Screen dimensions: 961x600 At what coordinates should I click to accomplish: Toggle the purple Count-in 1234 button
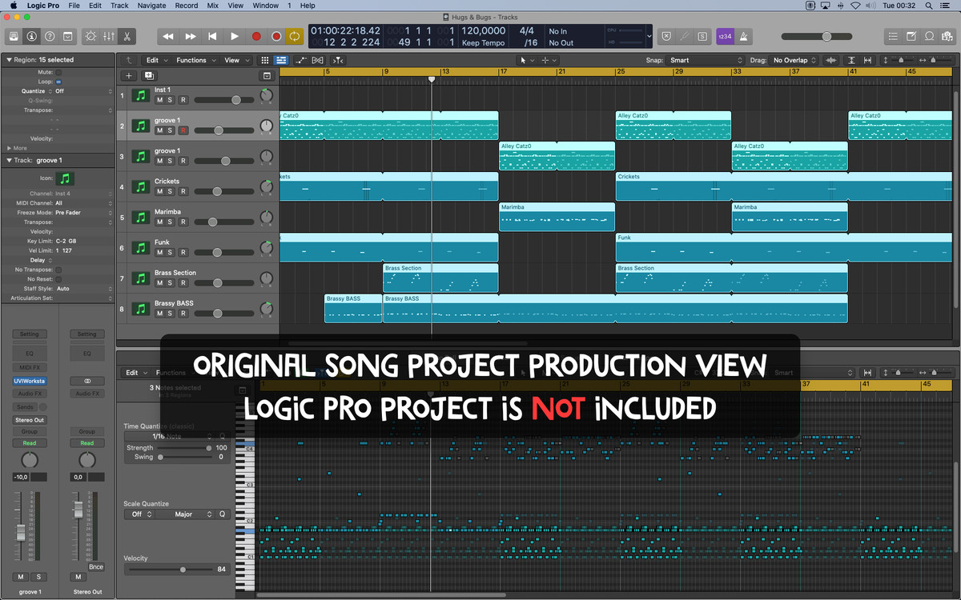coord(724,36)
